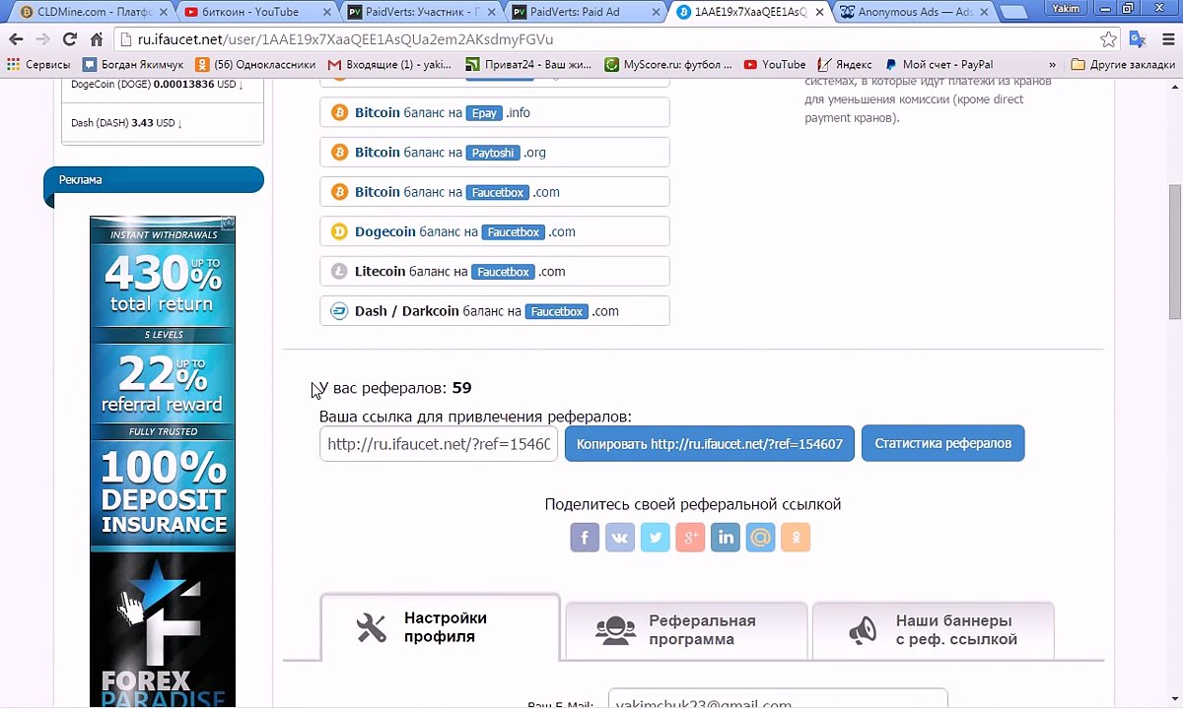Open Dash / Darkcoin balance on Faucetbox.com
Screen dimensions: 1183x709
coord(495,311)
